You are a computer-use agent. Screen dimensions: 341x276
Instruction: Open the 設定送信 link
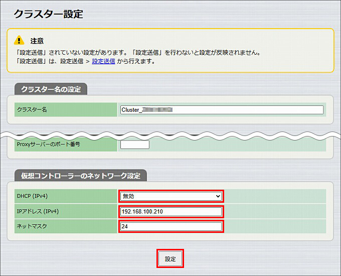click(103, 61)
